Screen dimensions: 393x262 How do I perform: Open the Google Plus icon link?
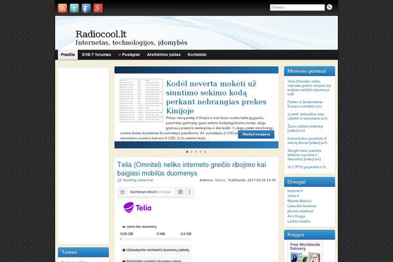click(x=98, y=9)
